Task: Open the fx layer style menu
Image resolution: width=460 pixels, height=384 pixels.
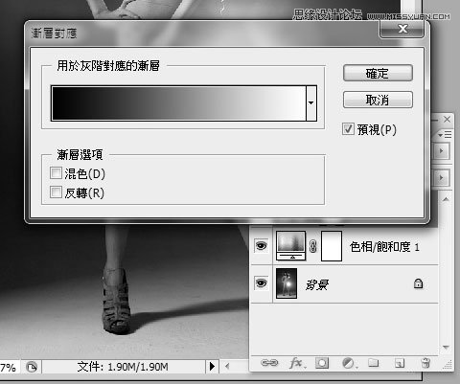Action: pos(296,363)
